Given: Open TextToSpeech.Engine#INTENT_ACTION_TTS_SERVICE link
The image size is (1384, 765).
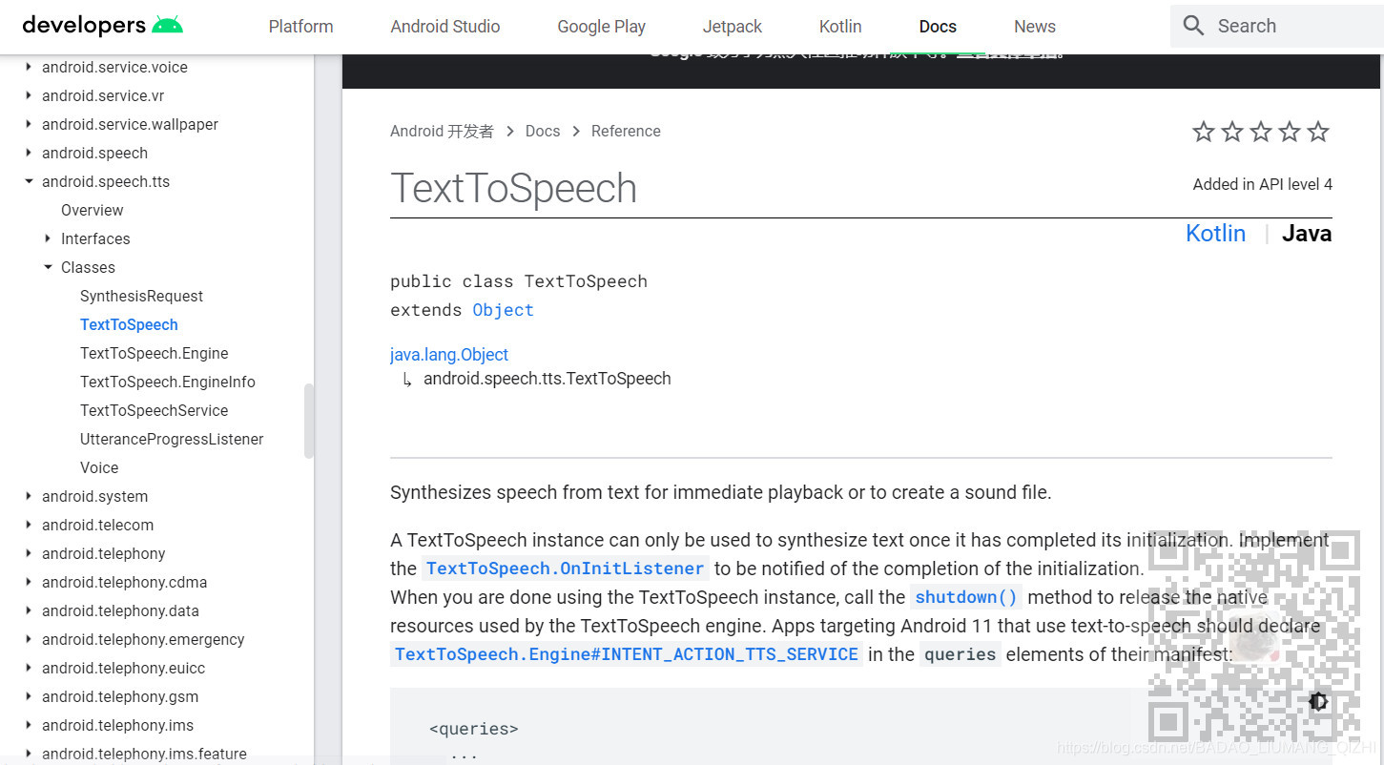Looking at the screenshot, I should (x=627, y=654).
